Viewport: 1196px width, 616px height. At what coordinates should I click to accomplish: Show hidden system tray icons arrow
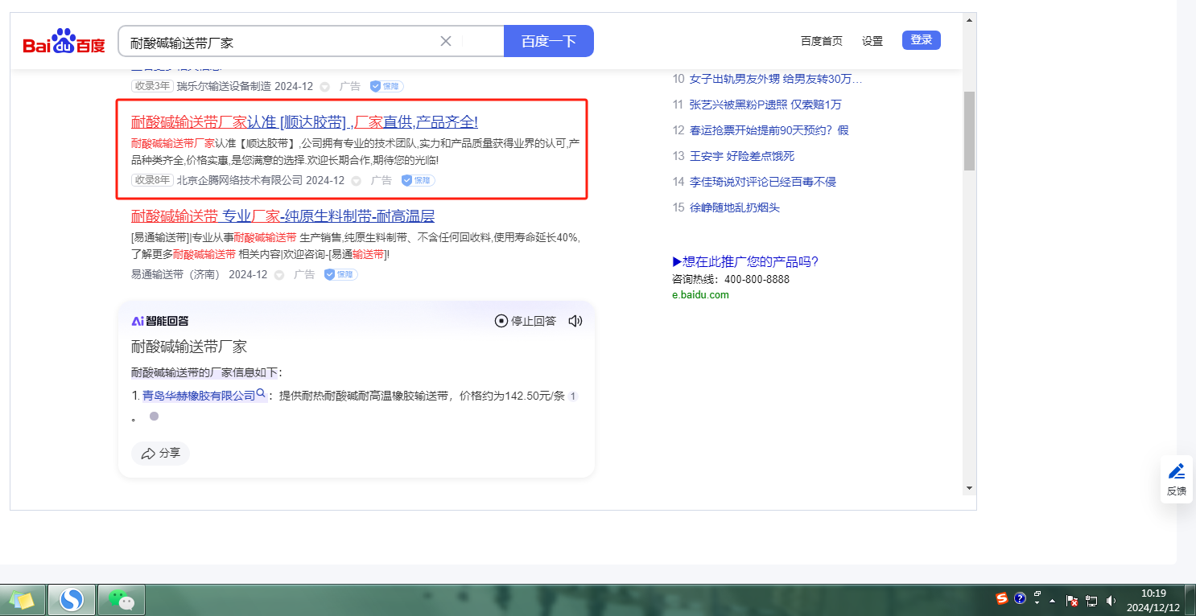click(1052, 601)
